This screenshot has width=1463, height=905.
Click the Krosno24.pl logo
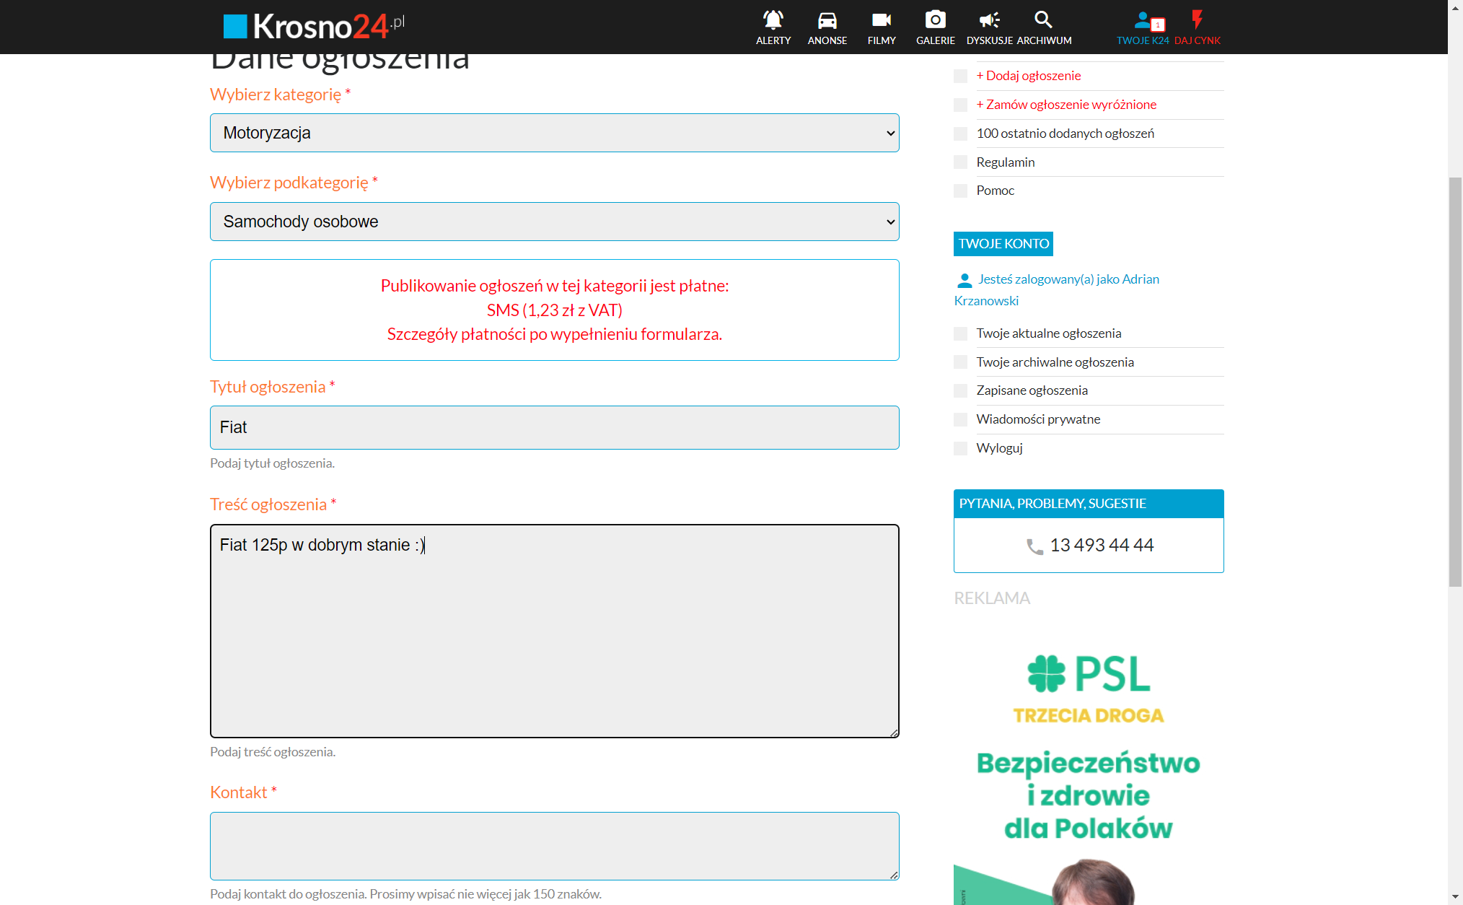314,26
